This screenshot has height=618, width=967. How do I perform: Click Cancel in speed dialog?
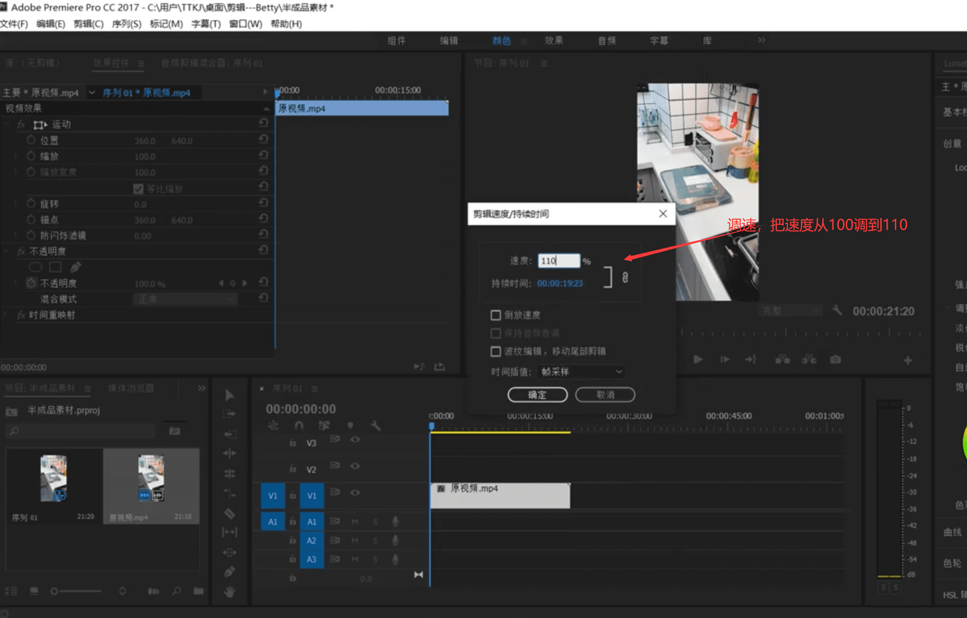click(605, 395)
